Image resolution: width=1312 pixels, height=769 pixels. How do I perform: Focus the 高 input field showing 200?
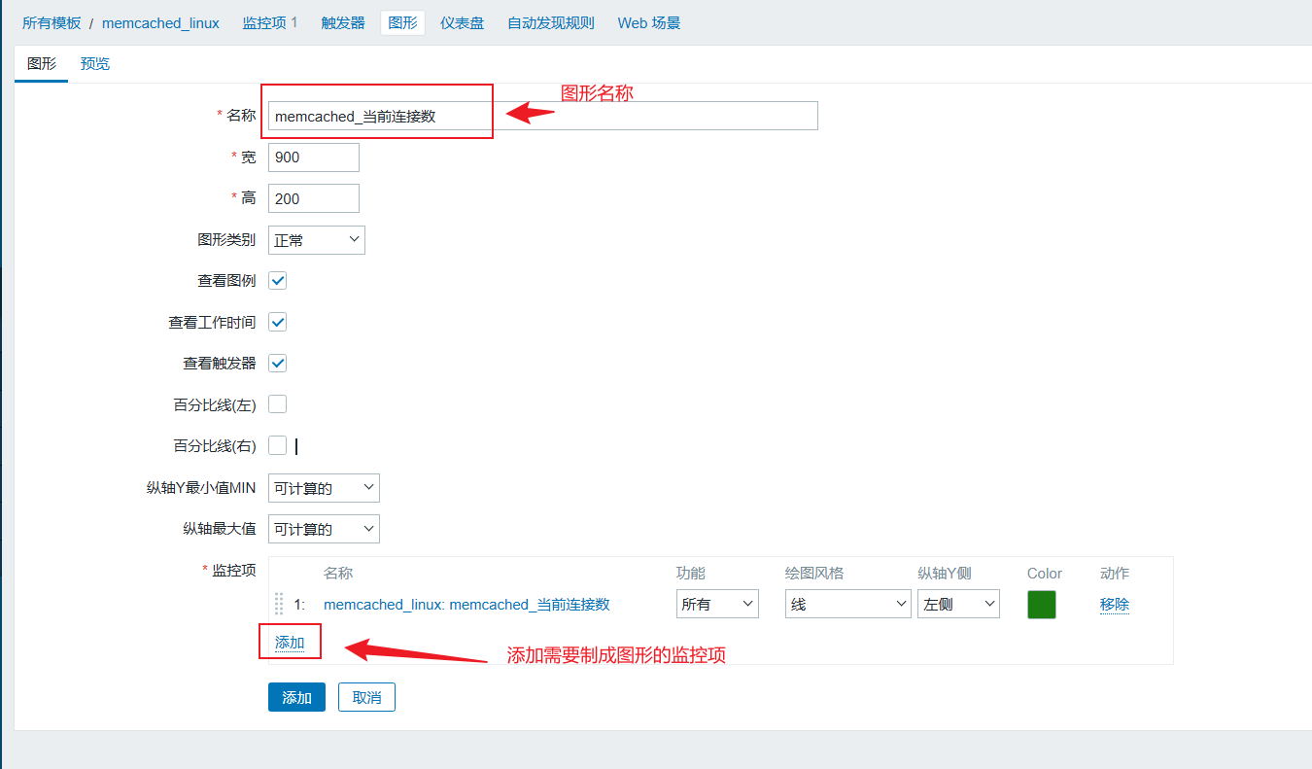pos(314,198)
